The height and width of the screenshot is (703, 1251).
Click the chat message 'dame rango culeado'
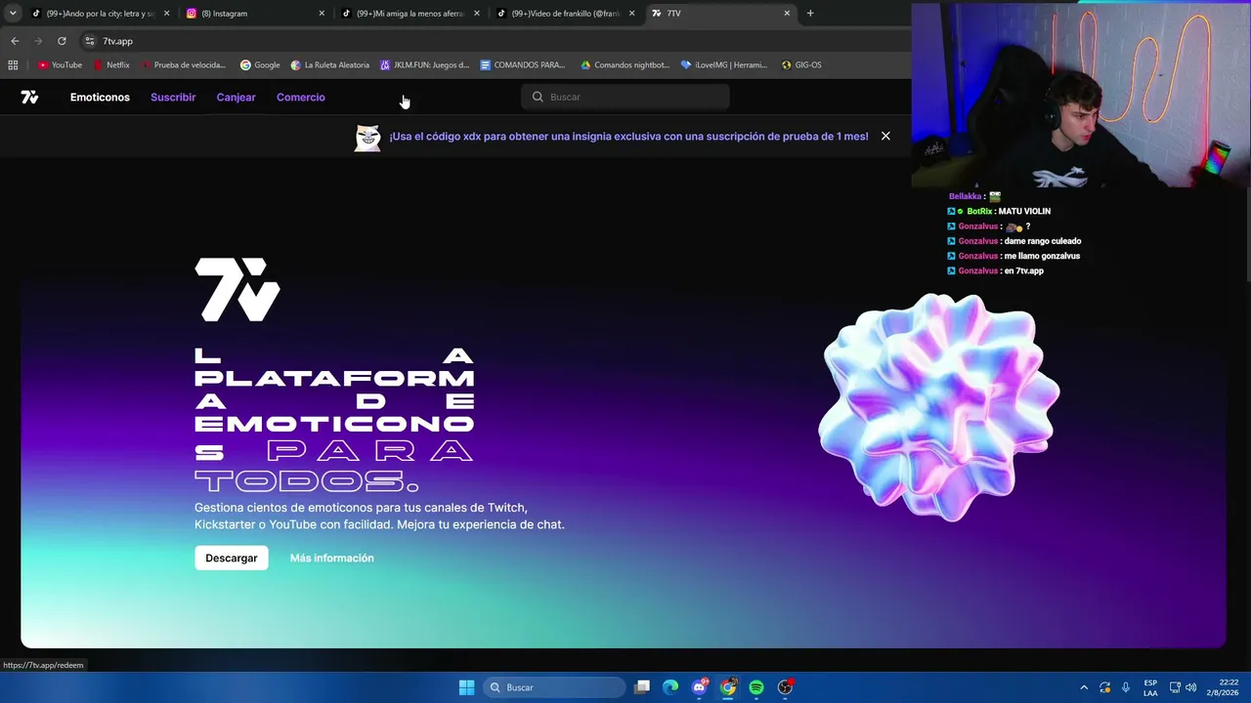pyautogui.click(x=1042, y=241)
